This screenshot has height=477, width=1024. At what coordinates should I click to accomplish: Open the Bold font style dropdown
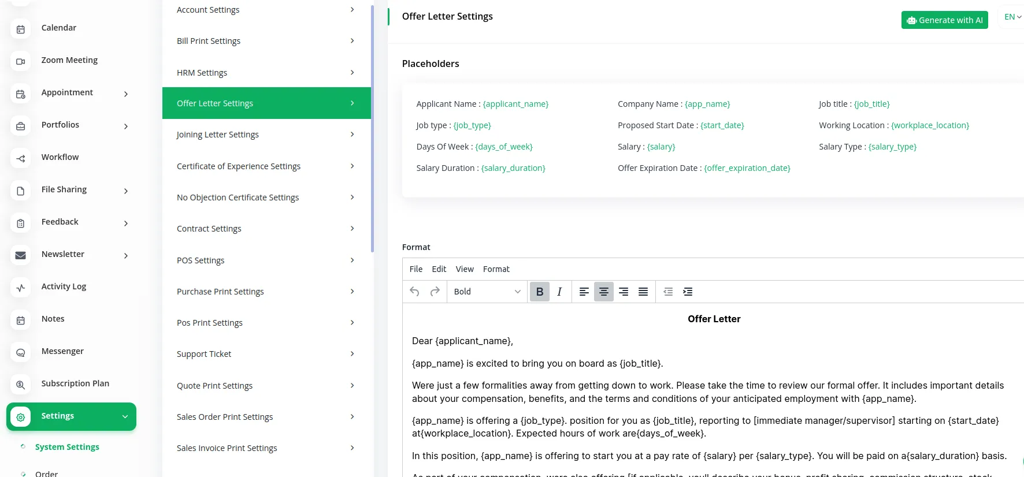tap(487, 292)
